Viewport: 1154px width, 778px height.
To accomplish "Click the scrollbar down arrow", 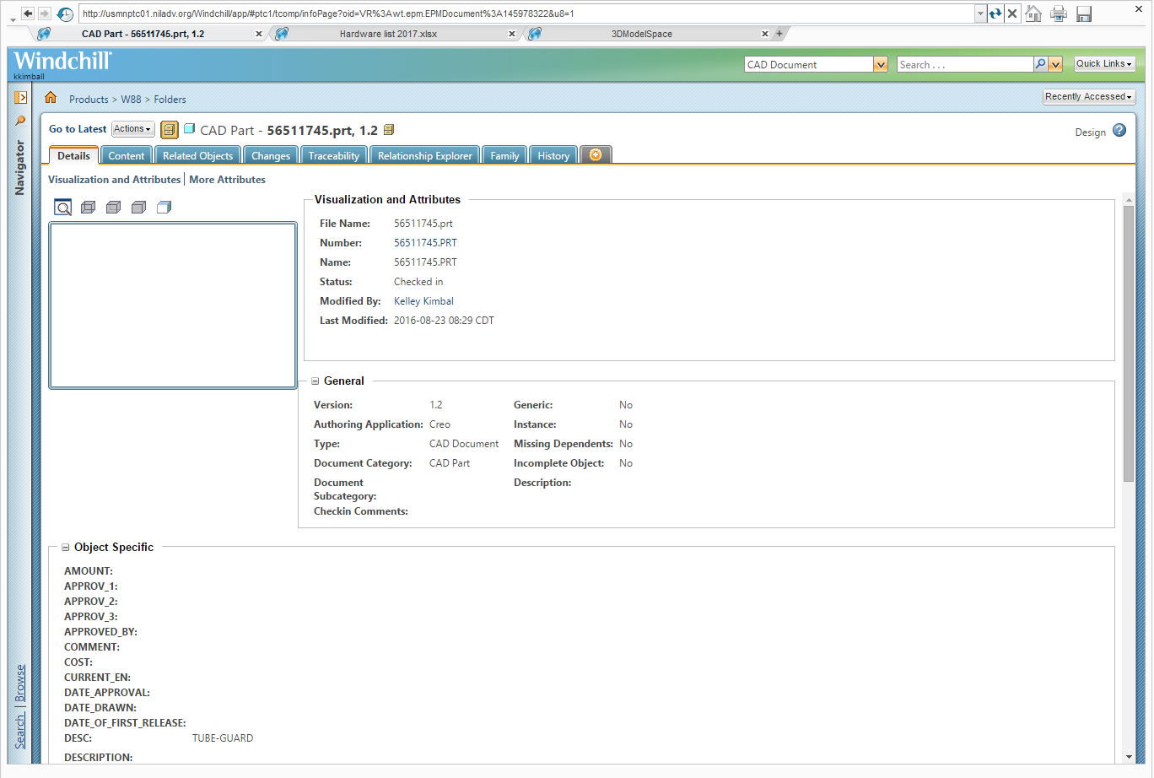I will [1129, 757].
